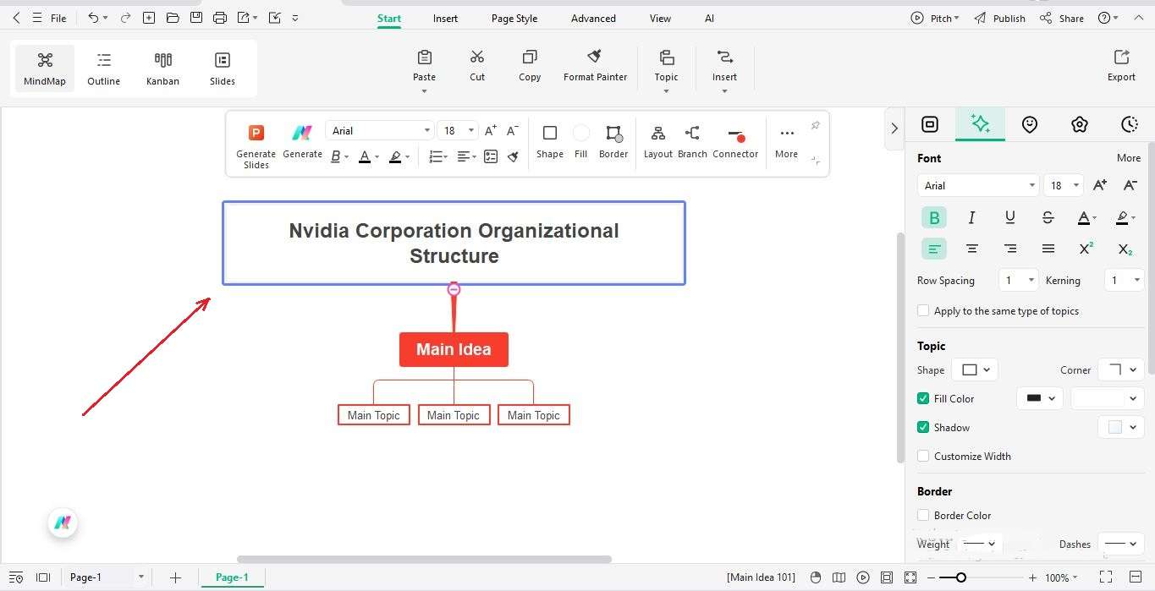Click the fit-to-window icon in status bar
Image resolution: width=1155 pixels, height=591 pixels.
pos(910,577)
